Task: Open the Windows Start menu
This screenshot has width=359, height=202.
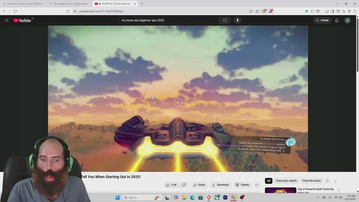Action: 118,198
